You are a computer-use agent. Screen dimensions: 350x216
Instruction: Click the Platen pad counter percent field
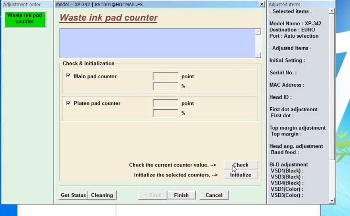click(x=165, y=113)
